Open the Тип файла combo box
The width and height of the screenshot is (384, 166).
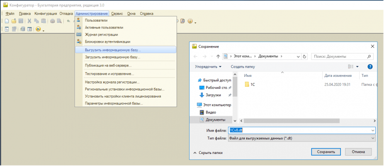301,138
